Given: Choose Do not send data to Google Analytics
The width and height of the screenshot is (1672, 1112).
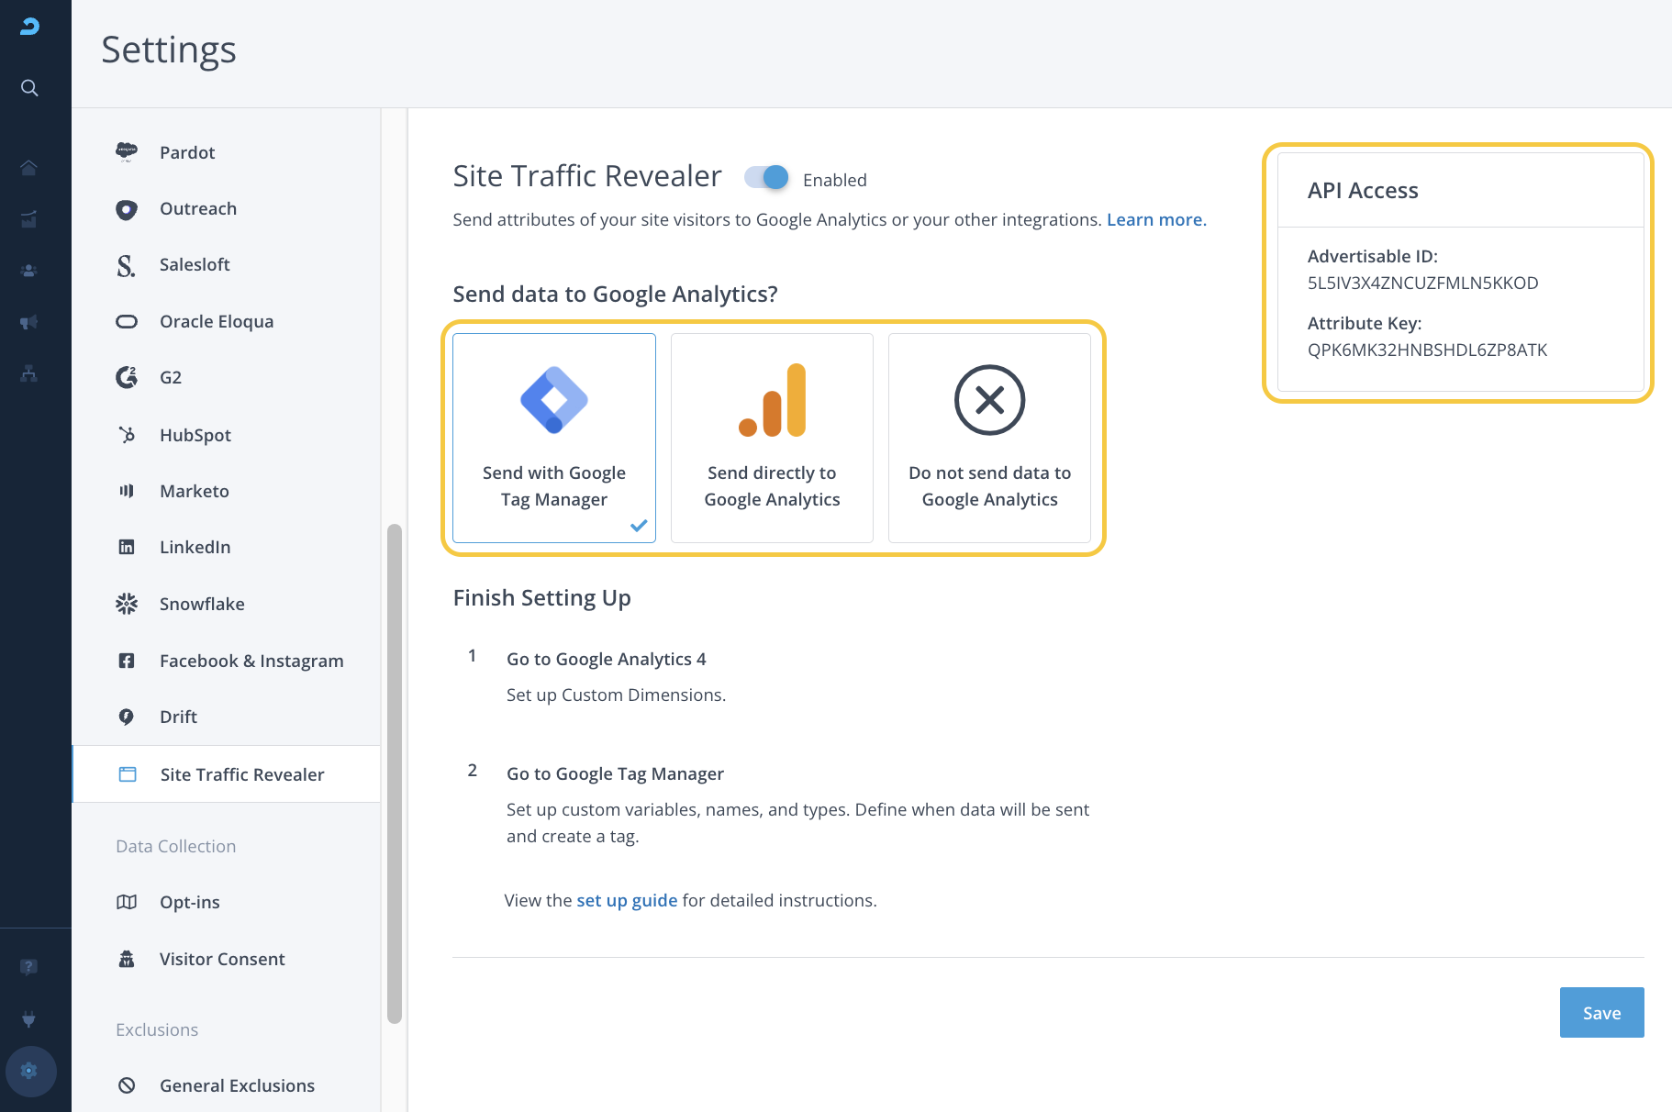Looking at the screenshot, I should (989, 438).
